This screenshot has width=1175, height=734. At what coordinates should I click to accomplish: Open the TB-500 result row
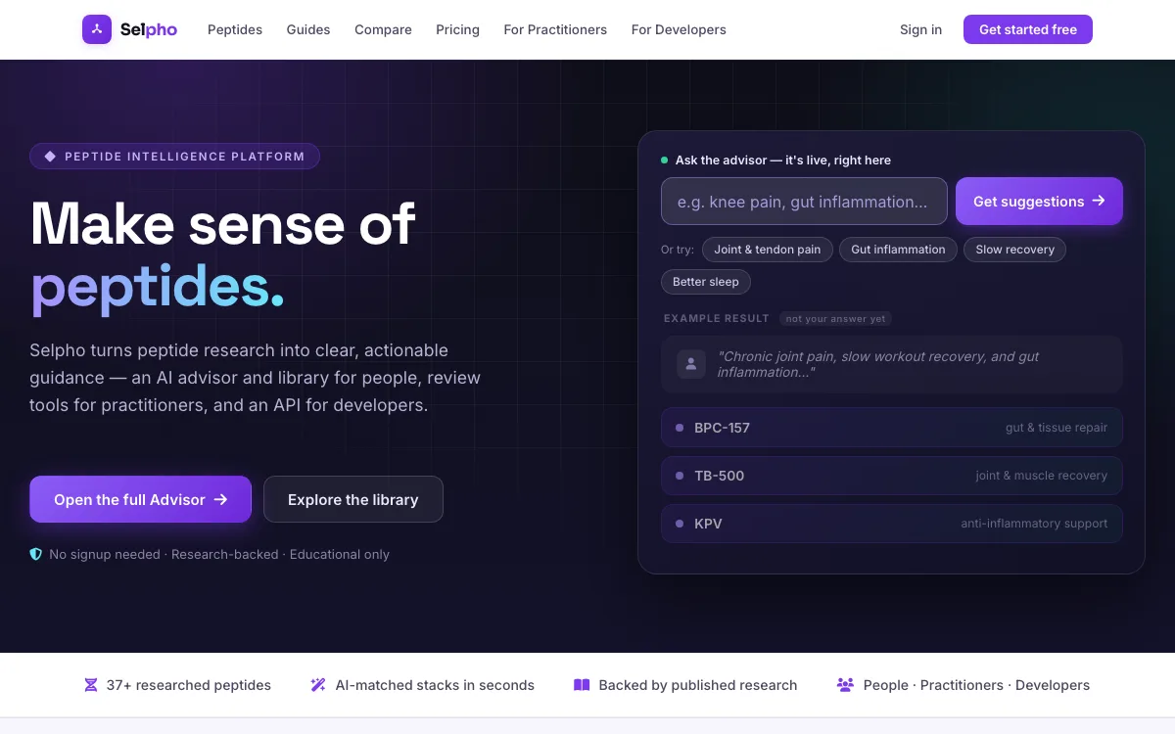point(892,476)
